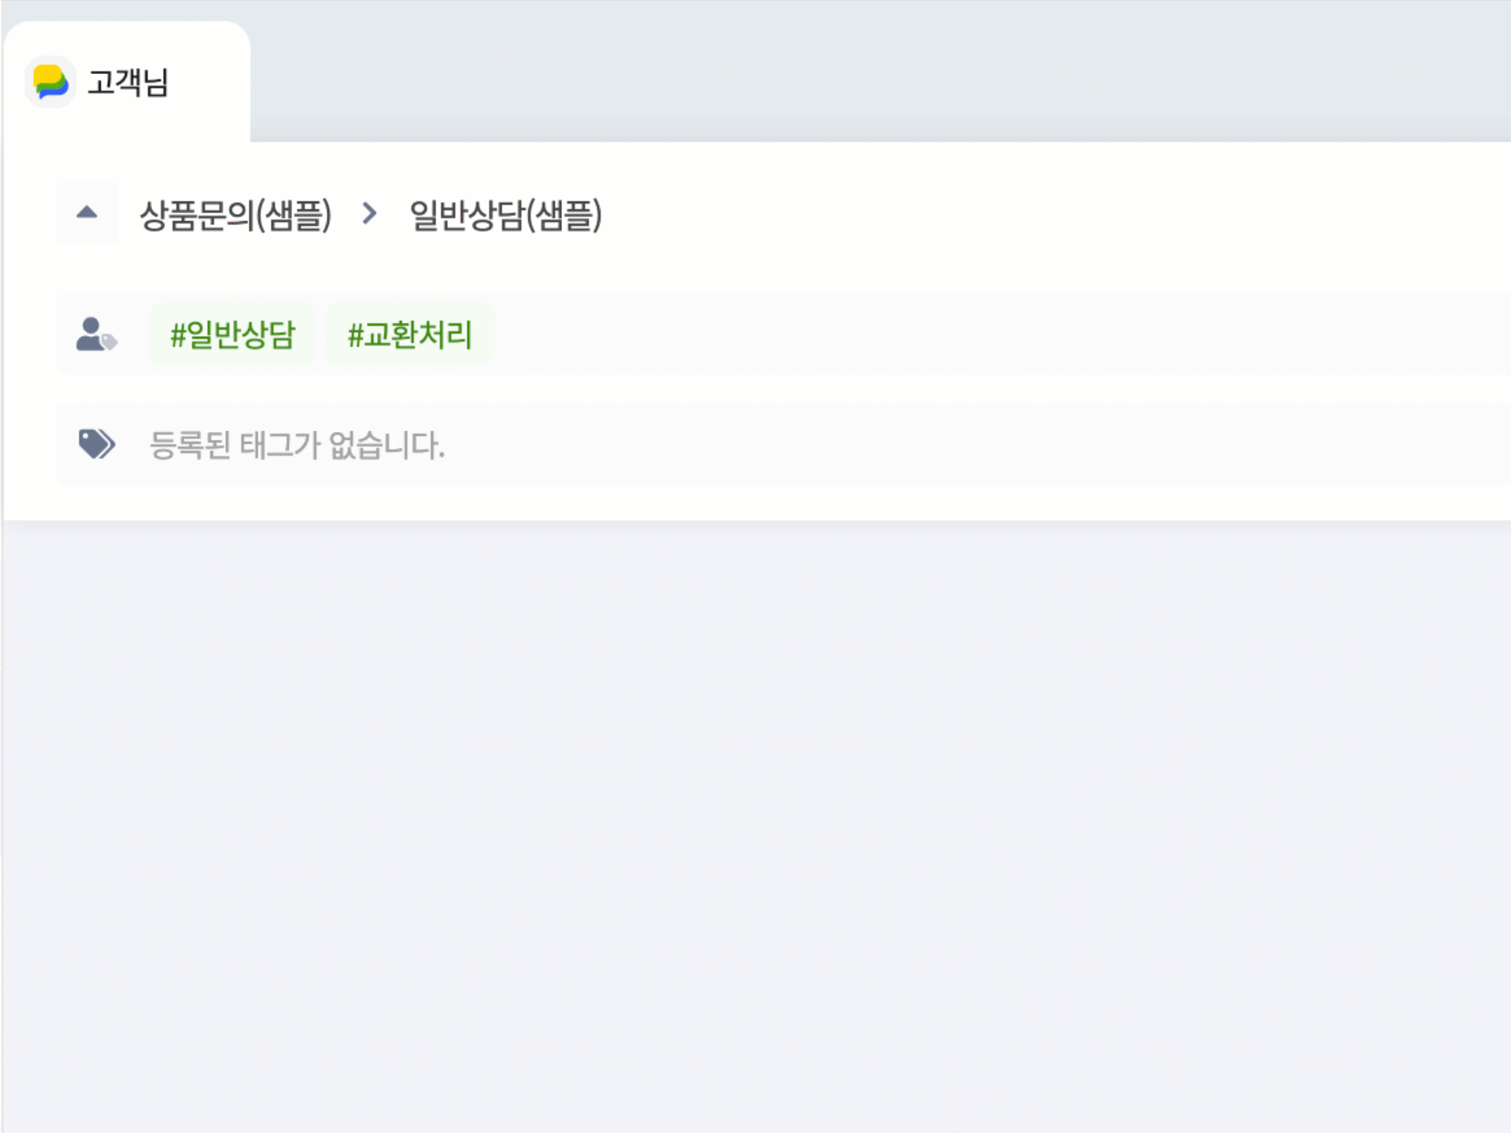Viewport: 1511px width, 1133px height.
Task: Click the yellow chat bubble logo icon
Action: 50,82
